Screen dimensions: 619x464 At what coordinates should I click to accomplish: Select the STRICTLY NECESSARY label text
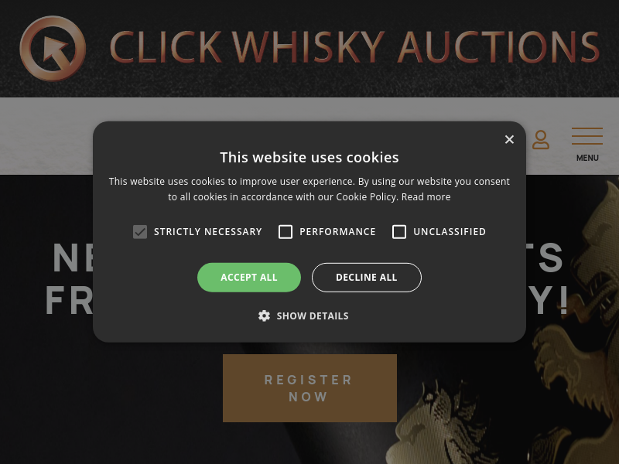(x=208, y=231)
